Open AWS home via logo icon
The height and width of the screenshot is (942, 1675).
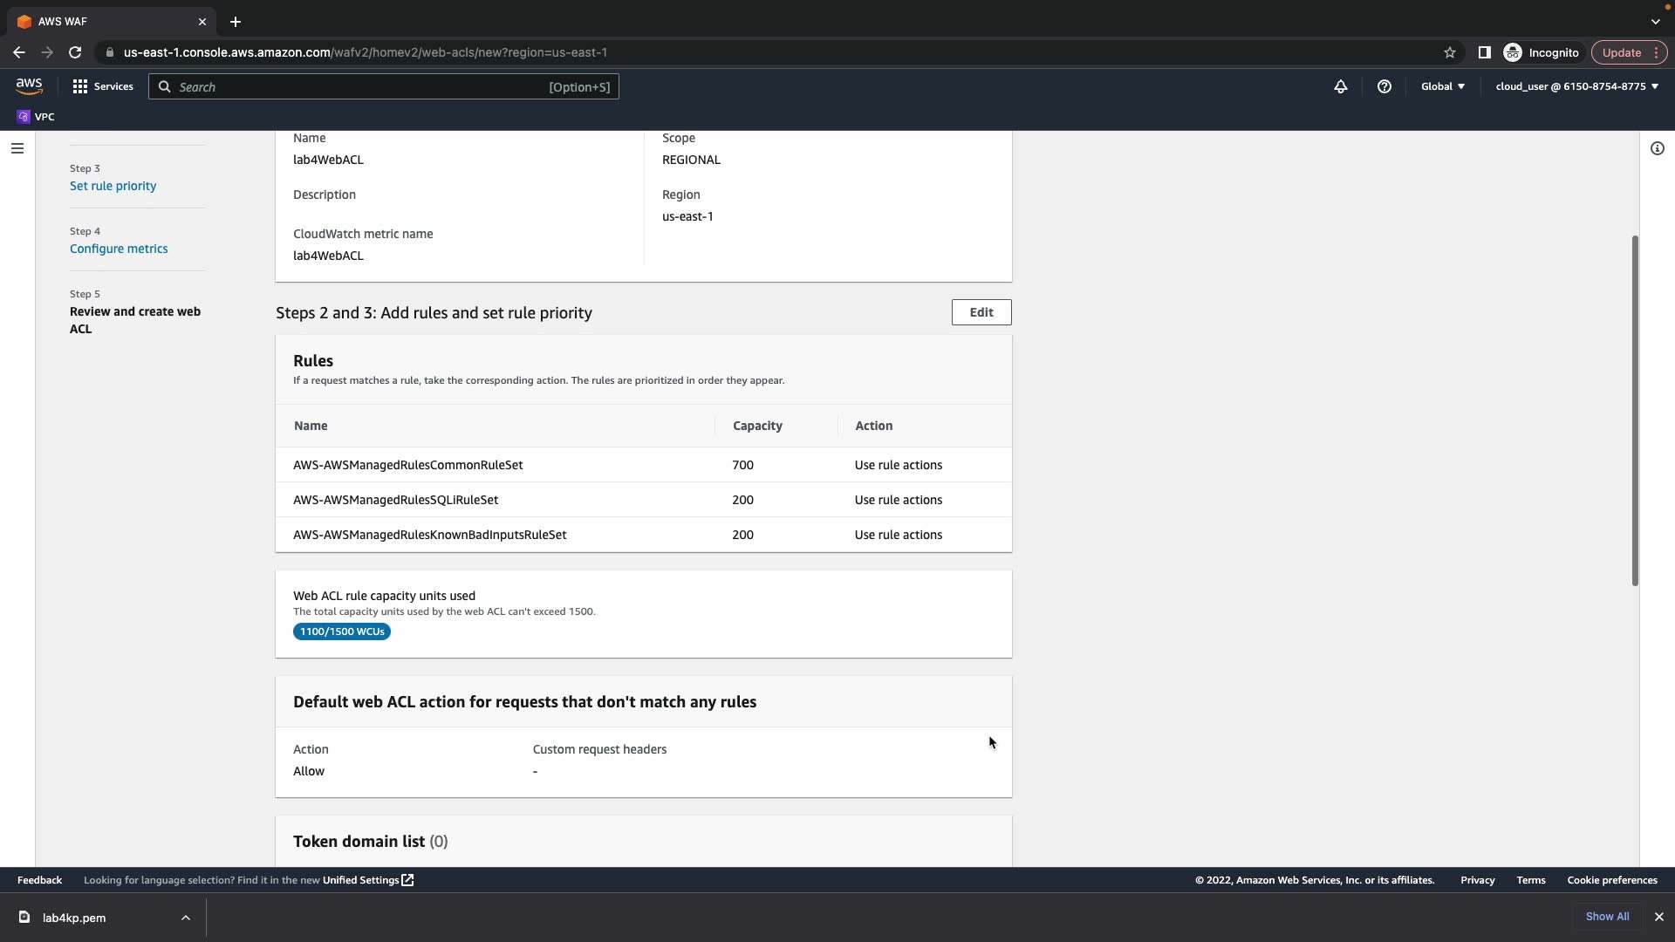tap(29, 85)
